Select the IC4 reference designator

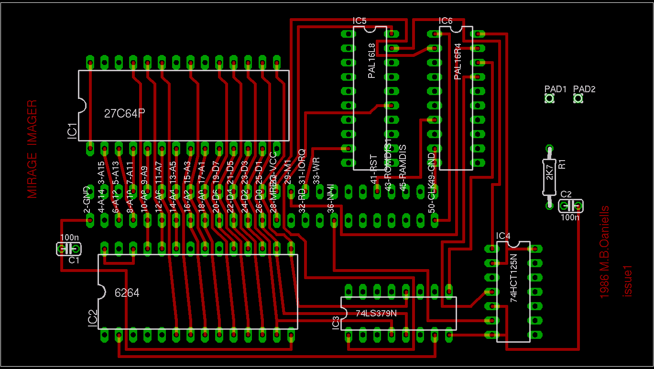pos(503,236)
